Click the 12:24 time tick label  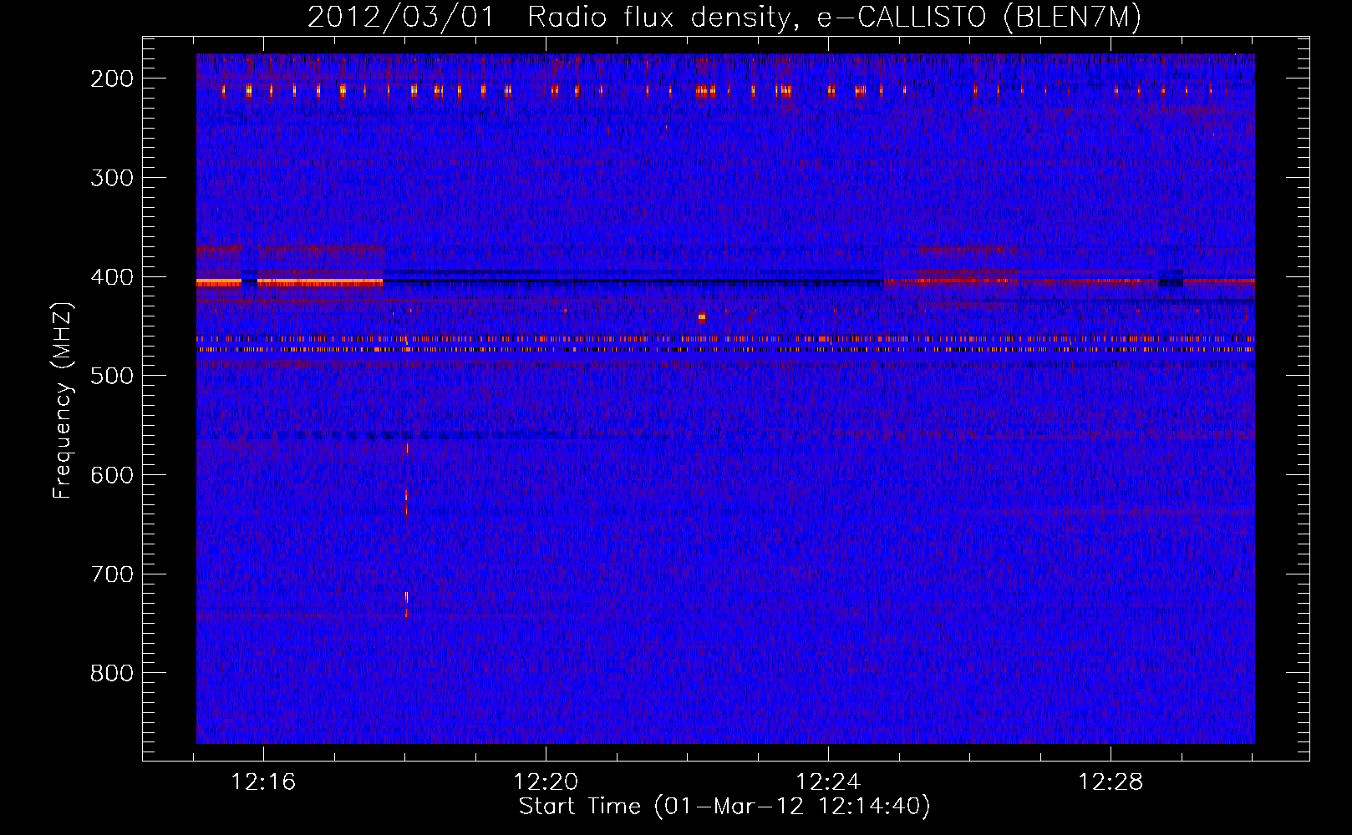829,782
